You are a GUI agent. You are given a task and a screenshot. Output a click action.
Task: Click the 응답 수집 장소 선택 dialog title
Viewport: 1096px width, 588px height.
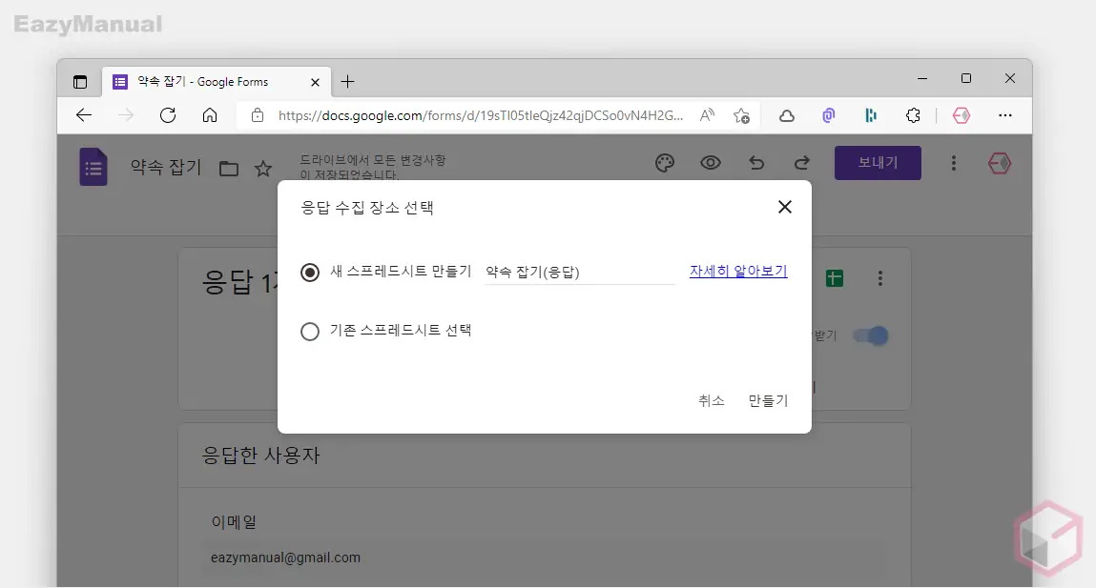[367, 208]
